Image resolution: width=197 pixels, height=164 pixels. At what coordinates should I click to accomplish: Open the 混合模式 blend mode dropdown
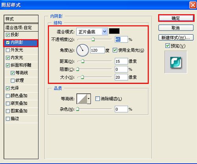92,32
